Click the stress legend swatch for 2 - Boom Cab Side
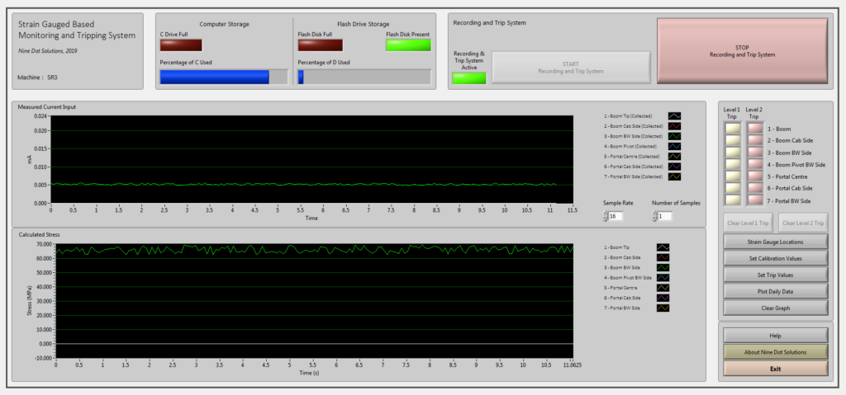846x395 pixels. point(663,257)
